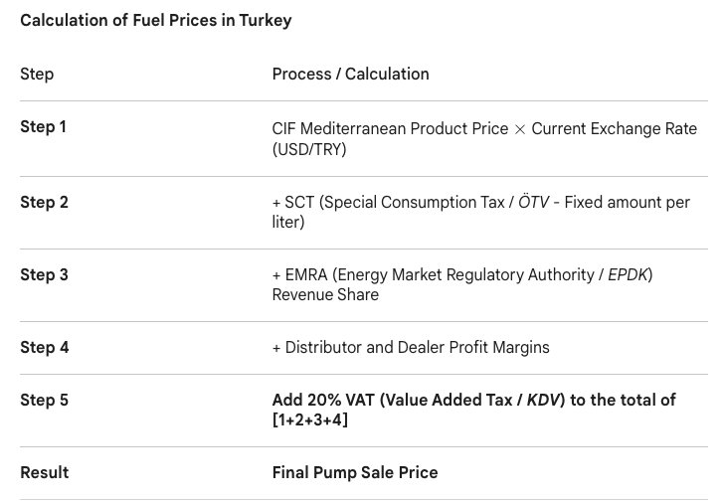Click the italic "KDV" abbreviation
723x502 pixels.
[x=543, y=401]
